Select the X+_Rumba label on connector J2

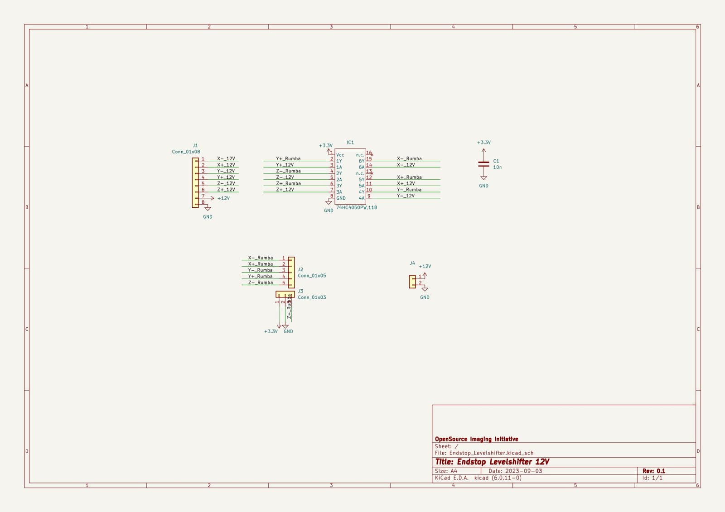(x=260, y=263)
